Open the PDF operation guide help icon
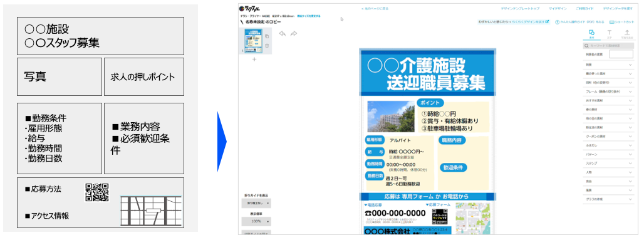 click(558, 22)
